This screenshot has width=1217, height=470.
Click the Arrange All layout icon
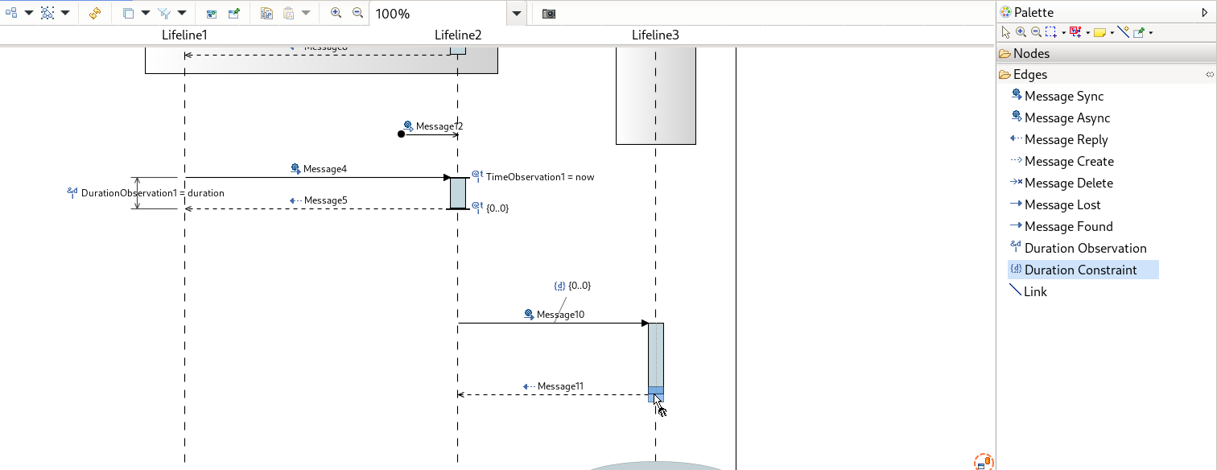pyautogui.click(x=11, y=14)
